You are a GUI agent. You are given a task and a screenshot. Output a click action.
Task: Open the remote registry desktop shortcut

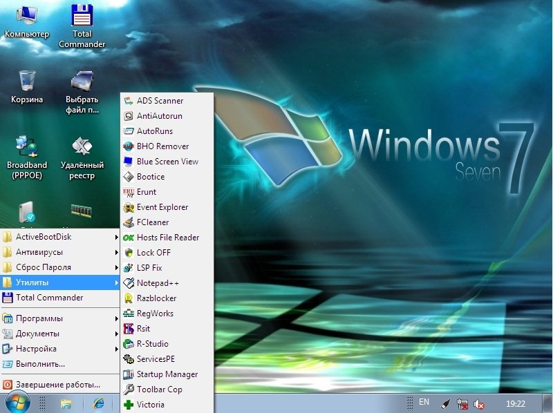tap(82, 155)
